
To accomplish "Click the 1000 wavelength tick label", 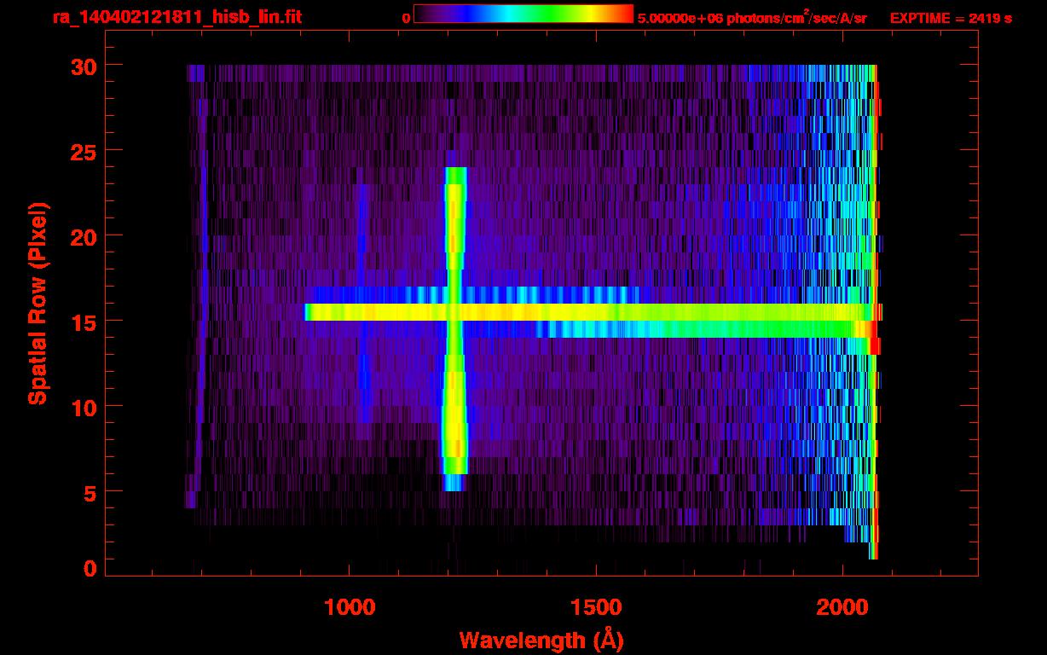I will click(x=350, y=607).
